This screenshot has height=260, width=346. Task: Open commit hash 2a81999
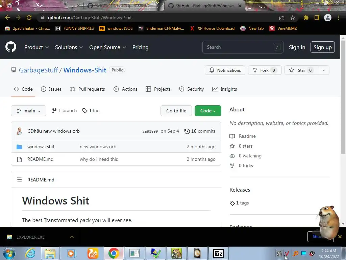pyautogui.click(x=150, y=131)
